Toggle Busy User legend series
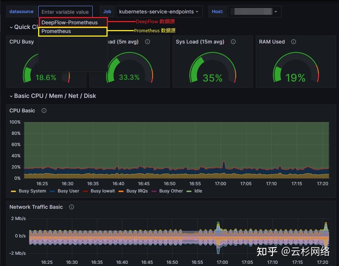Image resolution: width=339 pixels, height=266 pixels. point(68,191)
